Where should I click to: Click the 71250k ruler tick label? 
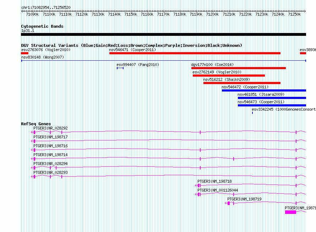[294, 14]
